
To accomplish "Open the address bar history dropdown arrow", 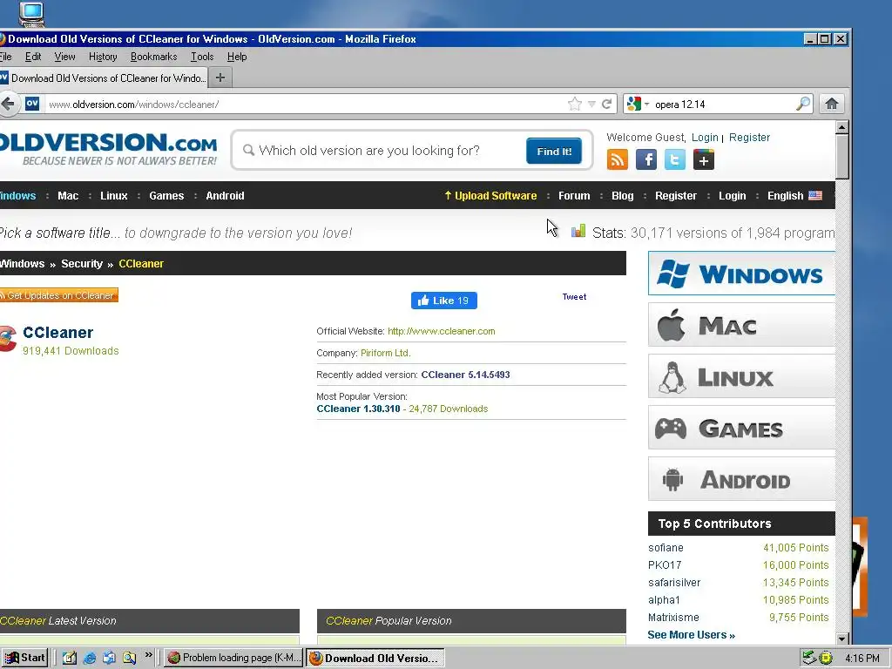I will click(591, 105).
